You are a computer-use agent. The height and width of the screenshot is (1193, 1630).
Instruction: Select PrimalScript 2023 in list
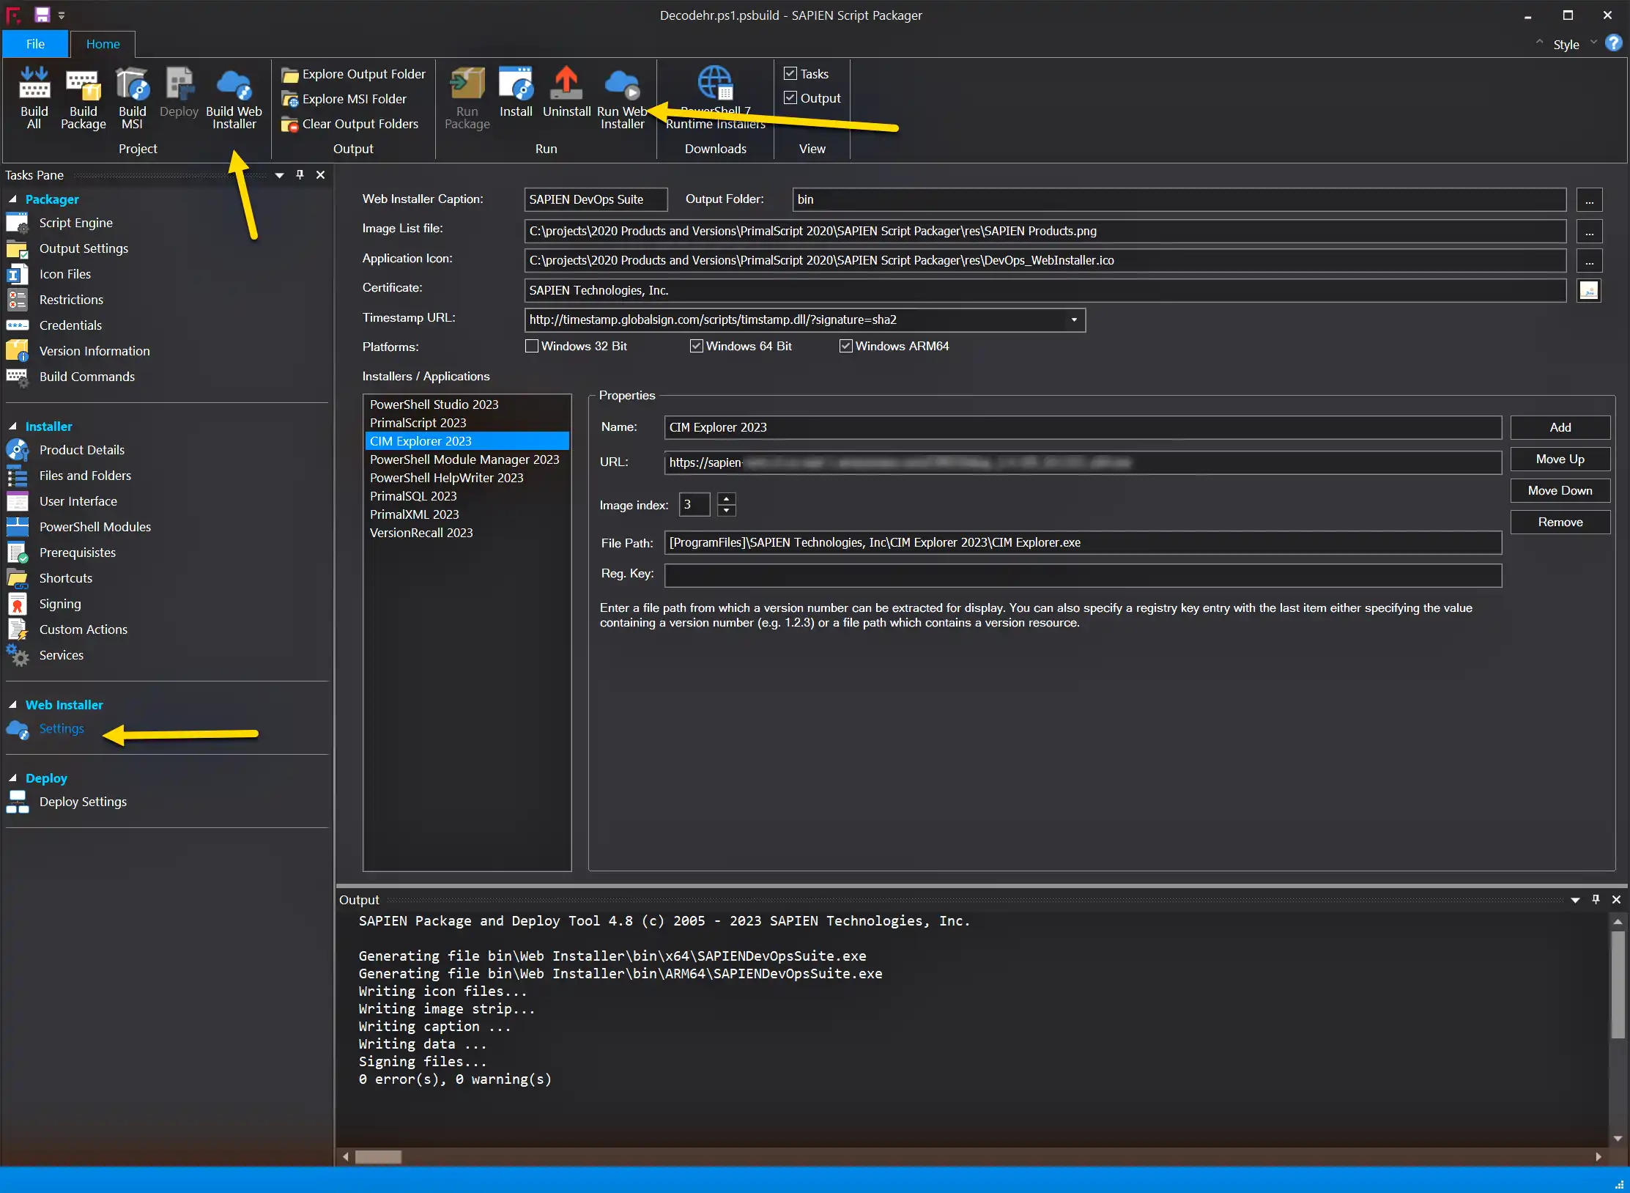(467, 423)
